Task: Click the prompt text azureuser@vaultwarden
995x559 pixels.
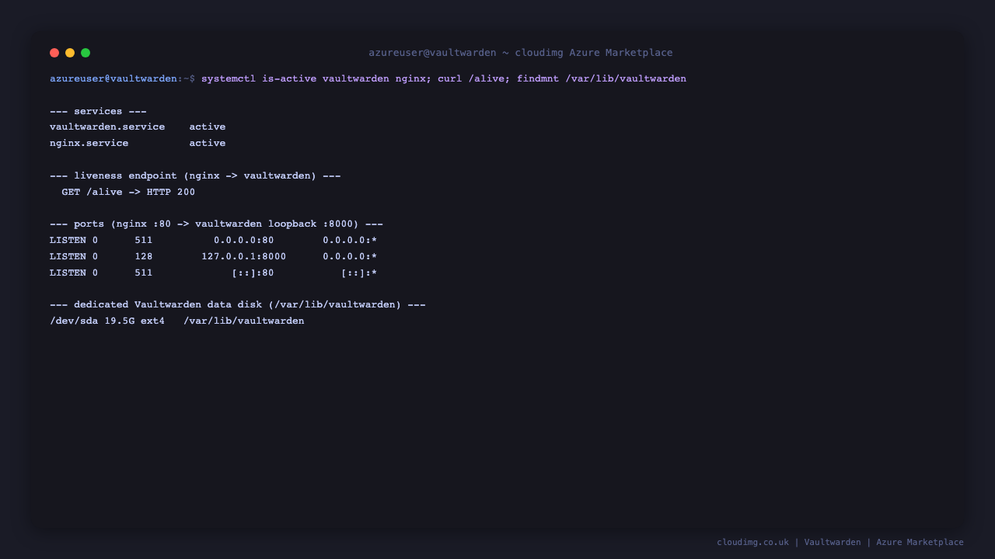Action: [113, 78]
